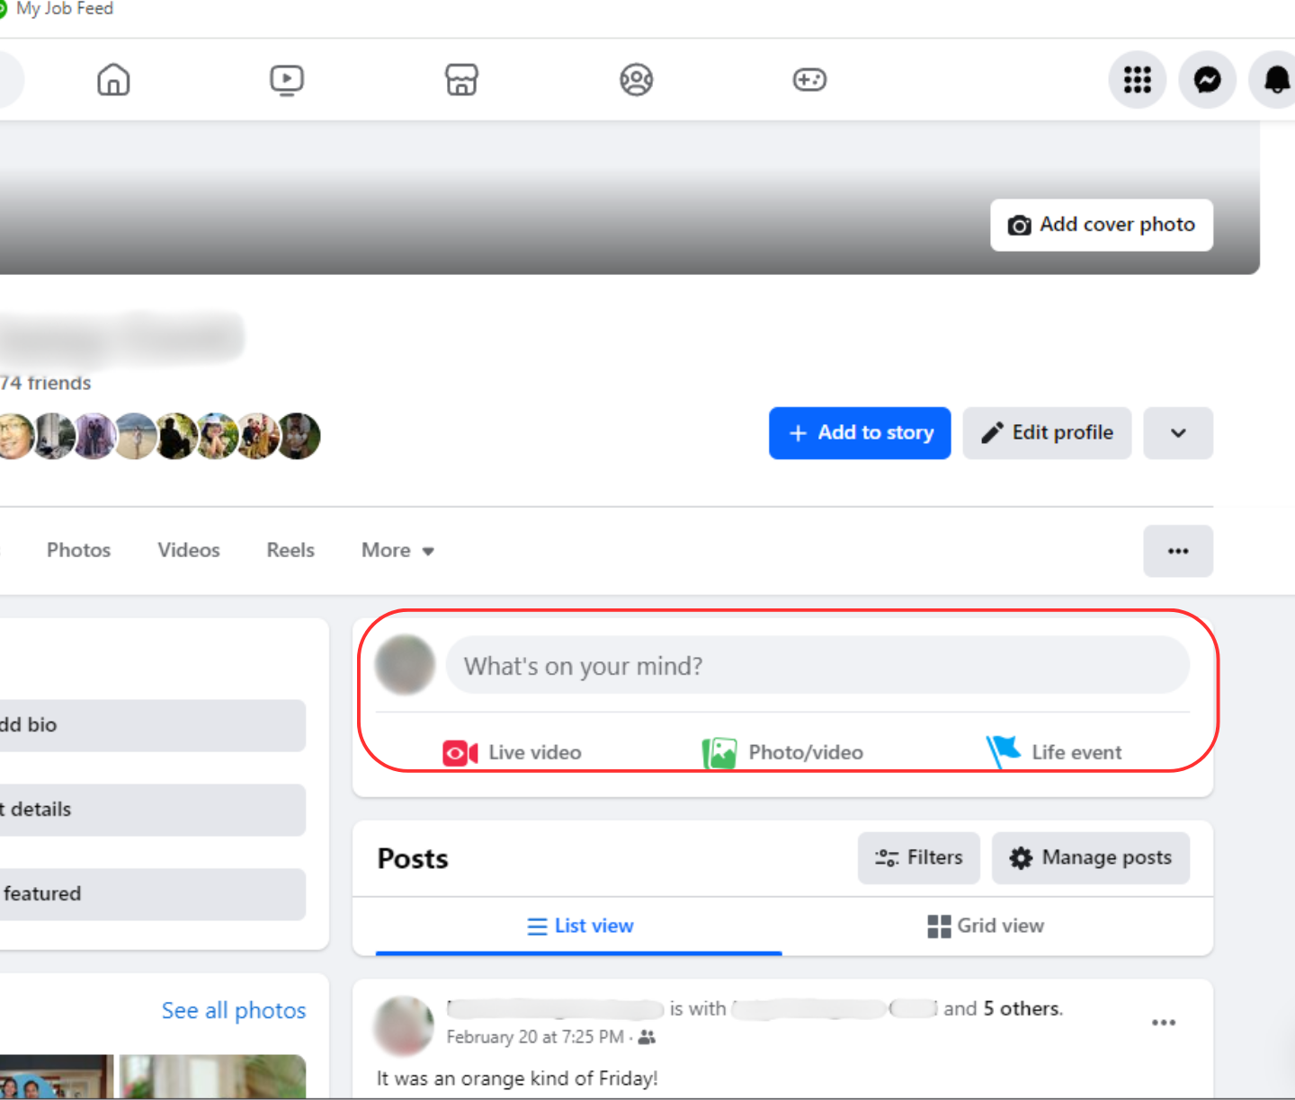Start a Live video
This screenshot has width=1295, height=1100.
(512, 752)
